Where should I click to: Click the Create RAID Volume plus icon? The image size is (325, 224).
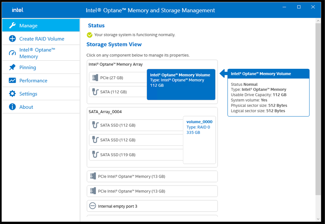click(x=12, y=39)
